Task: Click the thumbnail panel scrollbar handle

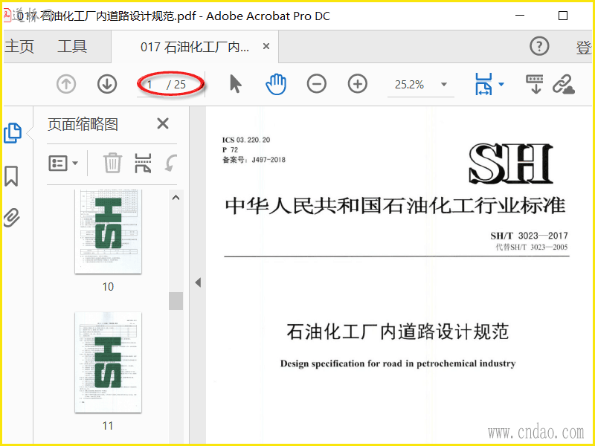Action: (176, 301)
